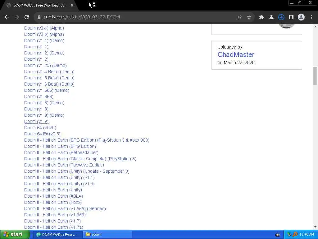Open the underlined Doom (v1.9) link

pyautogui.click(x=36, y=121)
